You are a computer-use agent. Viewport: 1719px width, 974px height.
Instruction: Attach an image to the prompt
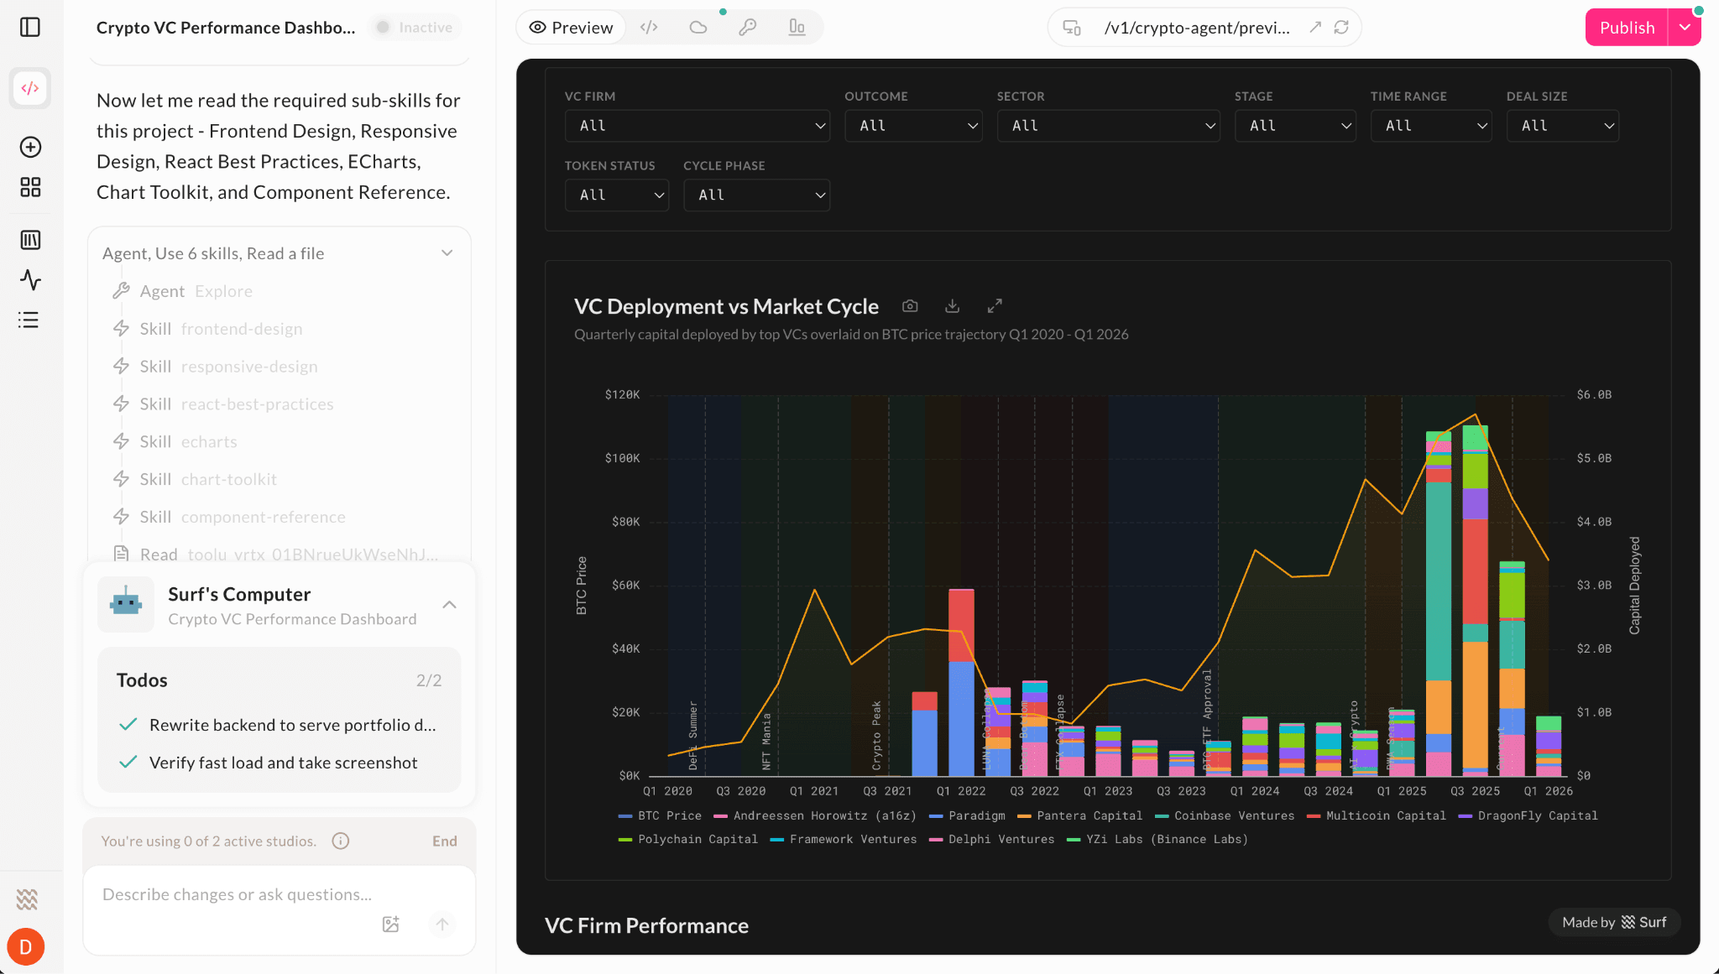coord(391,925)
